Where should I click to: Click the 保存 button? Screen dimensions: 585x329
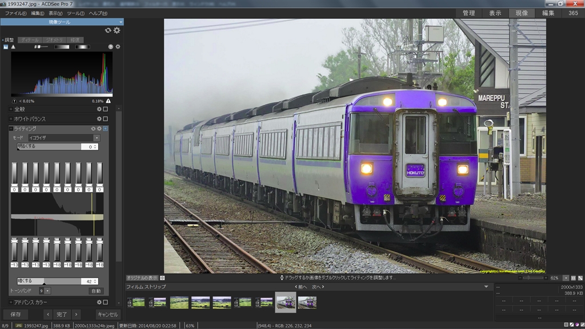(x=15, y=314)
